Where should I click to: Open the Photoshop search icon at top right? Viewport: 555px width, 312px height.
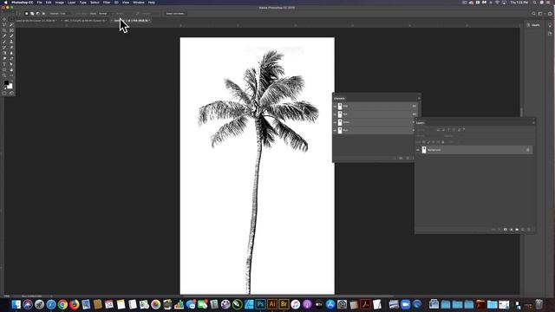point(533,14)
